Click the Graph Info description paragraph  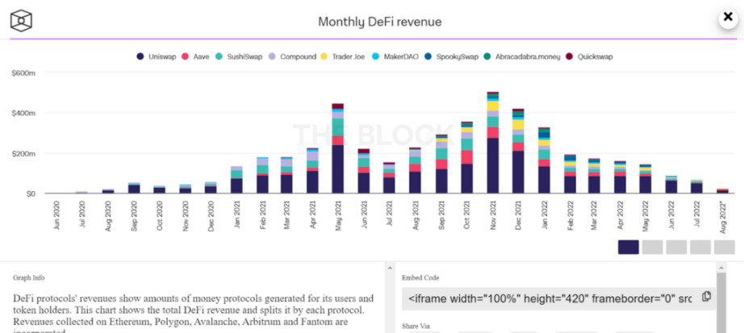193,314
